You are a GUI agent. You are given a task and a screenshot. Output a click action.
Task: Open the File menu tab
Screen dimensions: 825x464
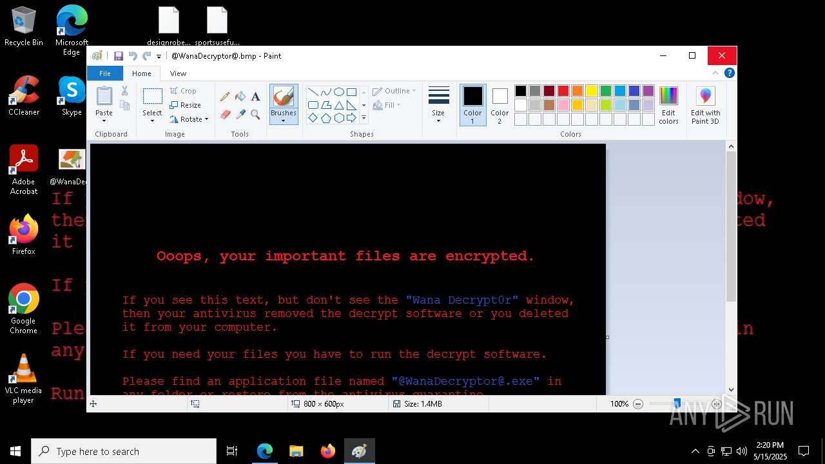click(104, 73)
